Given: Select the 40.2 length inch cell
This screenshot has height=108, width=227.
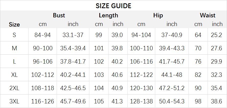Looking at the screenshot, I should click(117, 62).
